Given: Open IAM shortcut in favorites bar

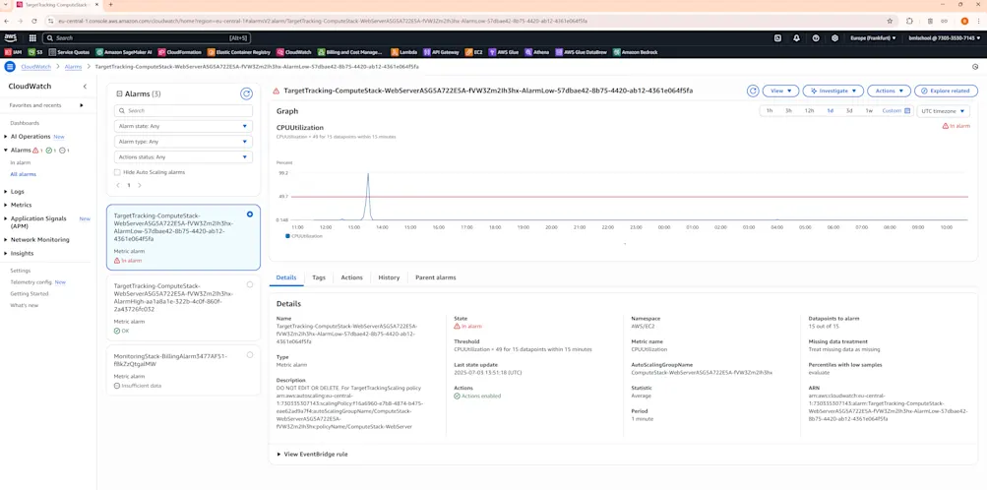Looking at the screenshot, I should 13,52.
